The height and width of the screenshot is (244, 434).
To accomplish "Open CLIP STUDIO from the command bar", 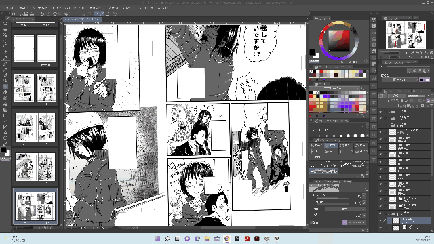I will coord(14,14).
